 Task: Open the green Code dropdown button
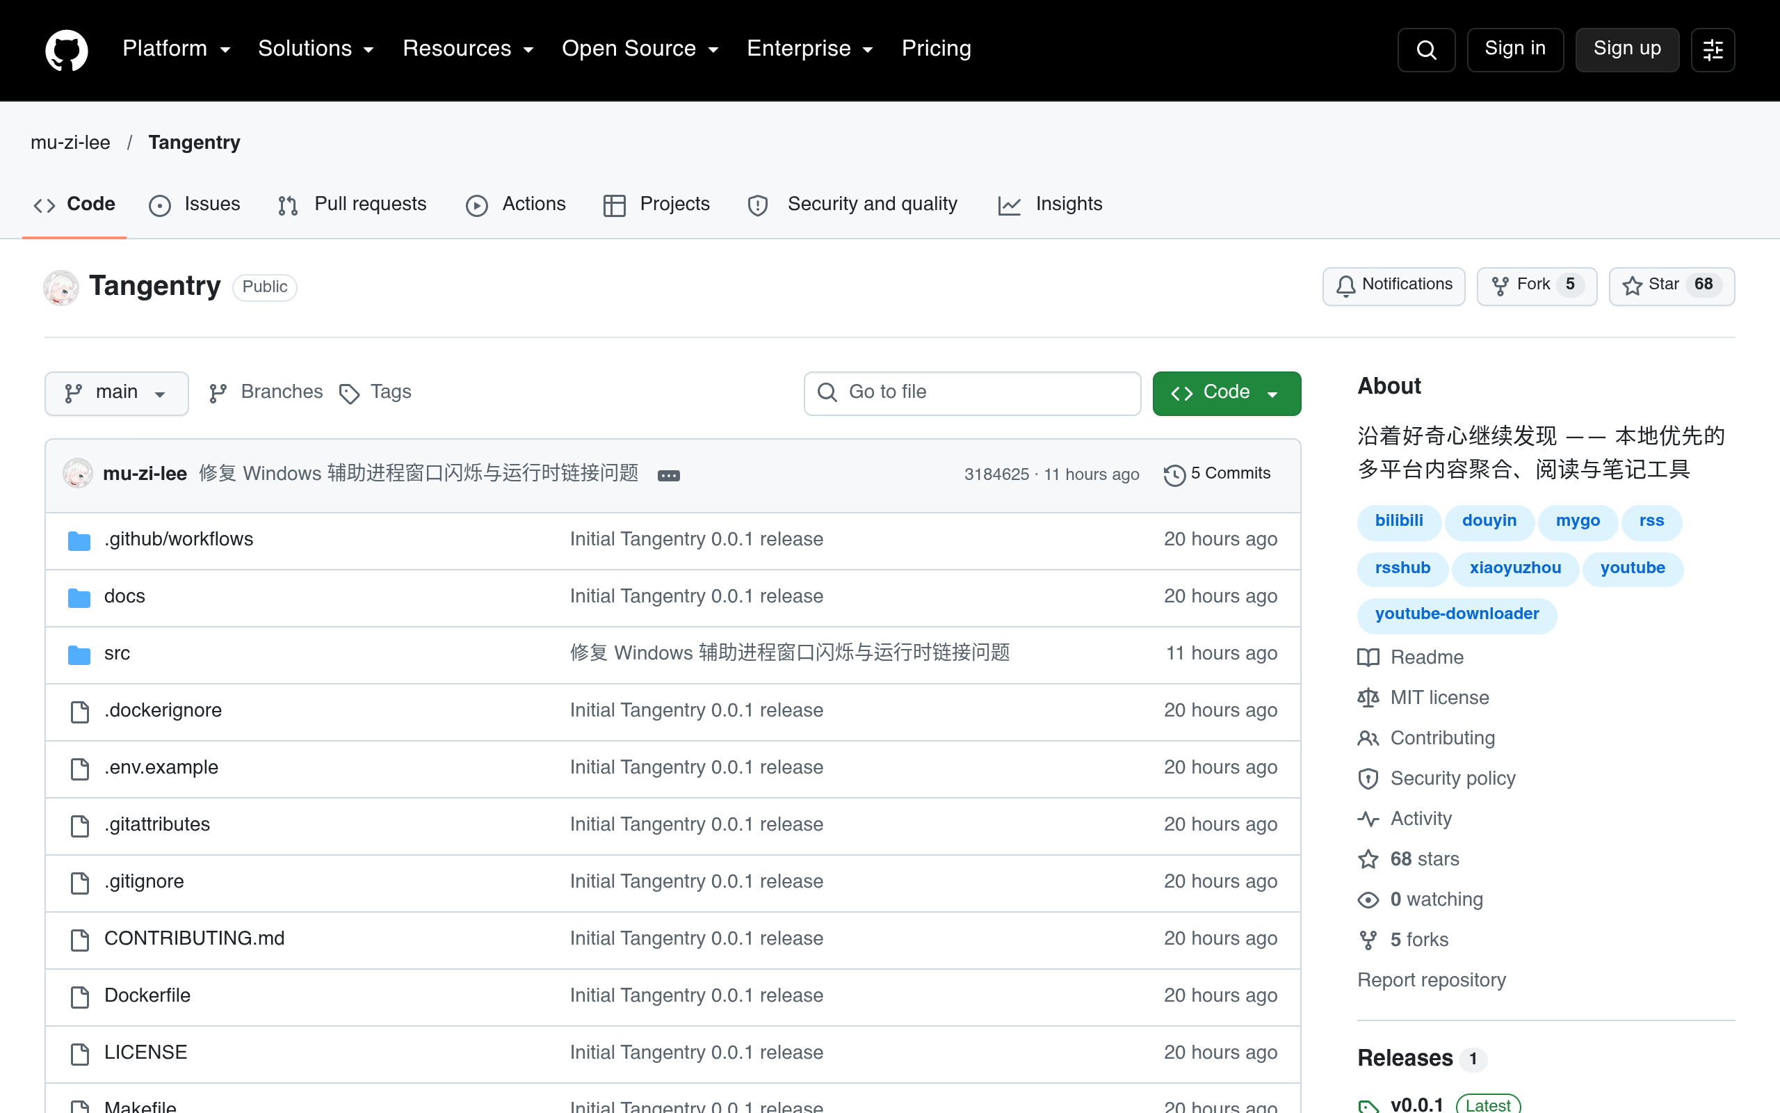(1226, 393)
